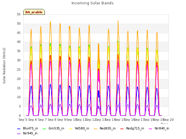The image size is (186, 139).
Task: Click the 30 y-axis tick label
Action: 19,61
